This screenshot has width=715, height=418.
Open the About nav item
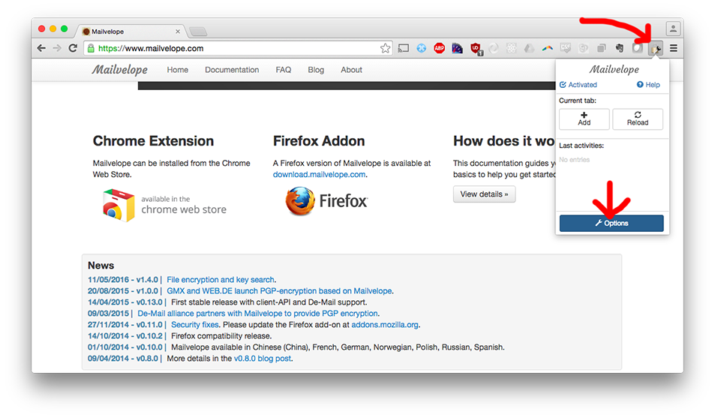[351, 70]
